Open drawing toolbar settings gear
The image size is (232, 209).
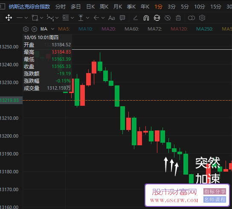point(202,18)
